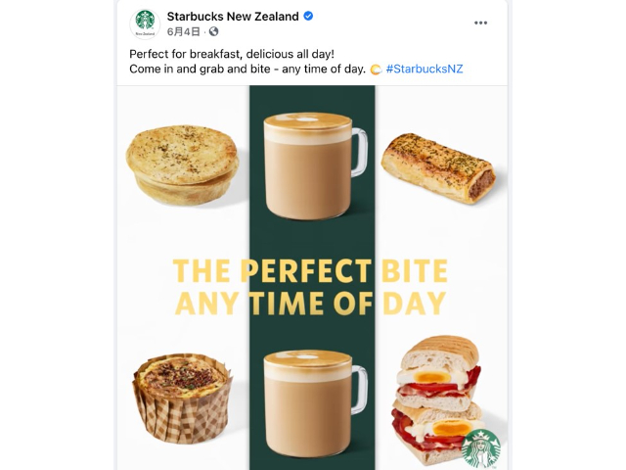Open the 6月4日 post date link

[183, 31]
